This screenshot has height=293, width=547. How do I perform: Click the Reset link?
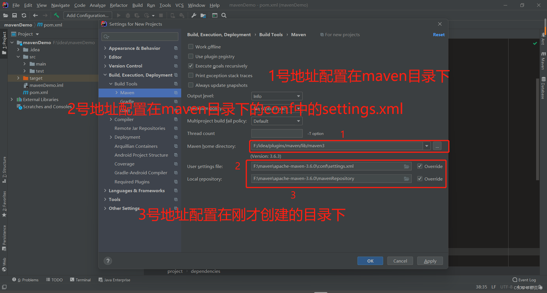[439, 34]
